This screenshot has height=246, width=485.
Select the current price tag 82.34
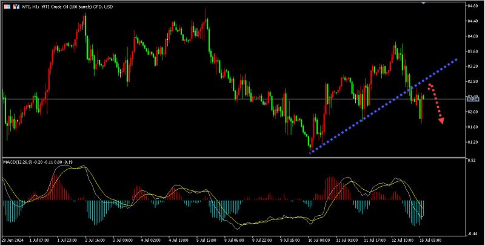[x=472, y=99]
